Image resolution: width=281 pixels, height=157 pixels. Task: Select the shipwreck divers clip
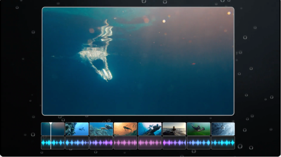click(150, 129)
